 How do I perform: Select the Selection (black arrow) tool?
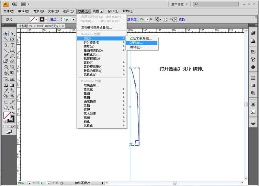6,34
